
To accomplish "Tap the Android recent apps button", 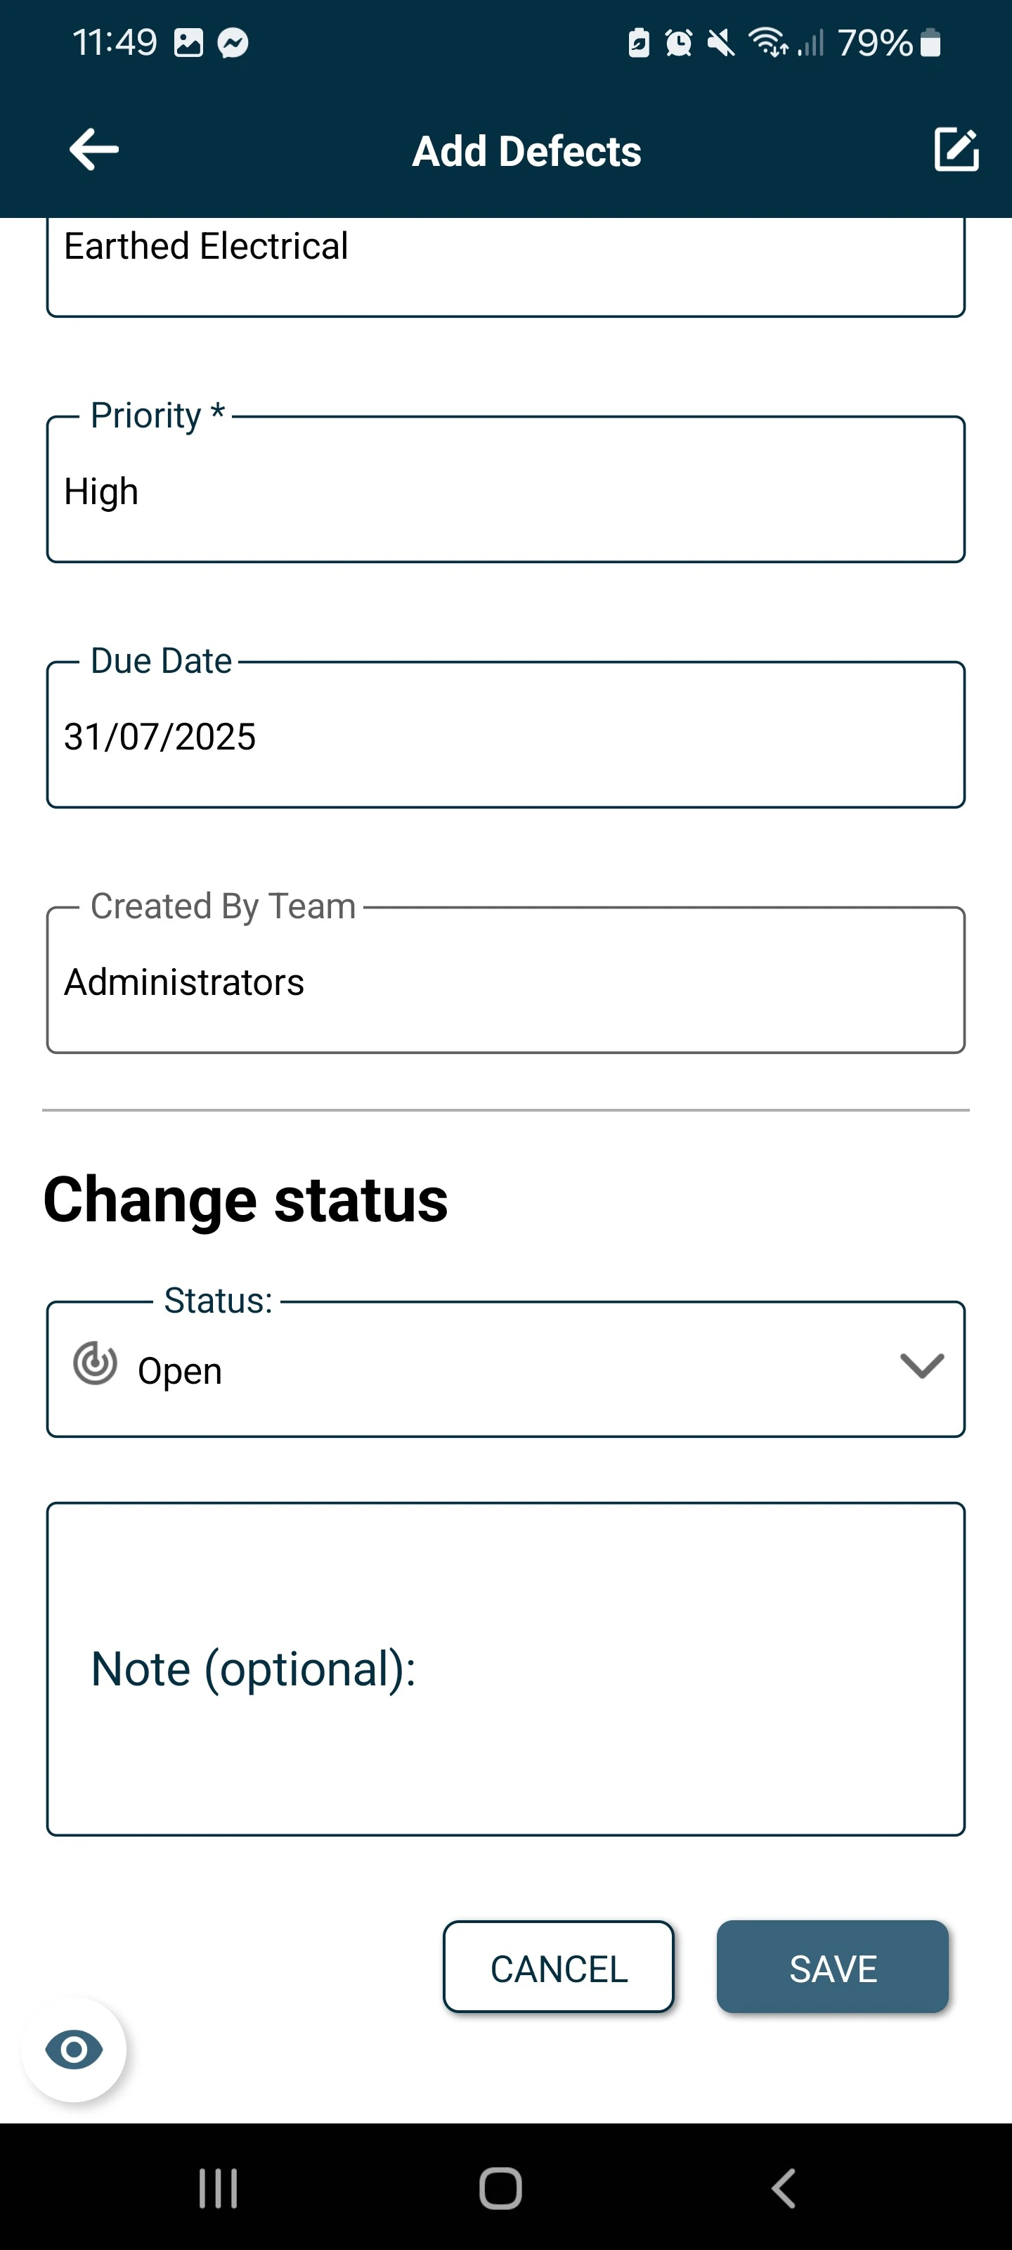I will 219,2188.
